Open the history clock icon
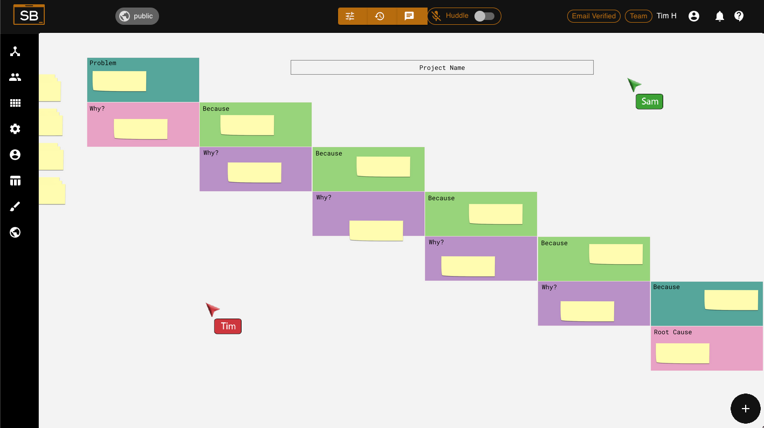 pos(380,16)
